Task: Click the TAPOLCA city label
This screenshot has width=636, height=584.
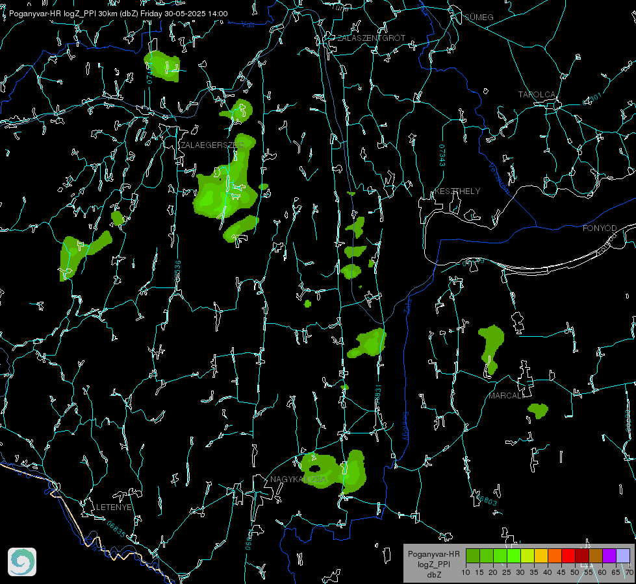Action: [x=537, y=95]
